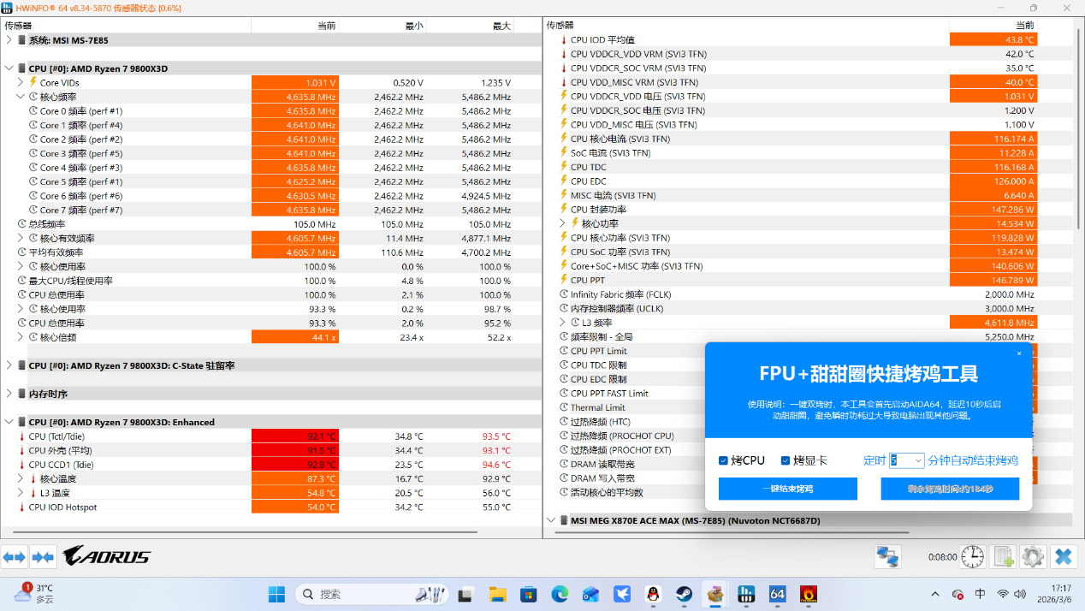This screenshot has width=1085, height=611.
Task: Expand the Core VIDs row
Action: pyautogui.click(x=21, y=82)
